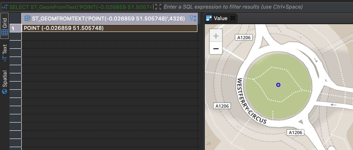Switch to Spatial view tab
This screenshot has height=150, width=353.
click(5, 82)
